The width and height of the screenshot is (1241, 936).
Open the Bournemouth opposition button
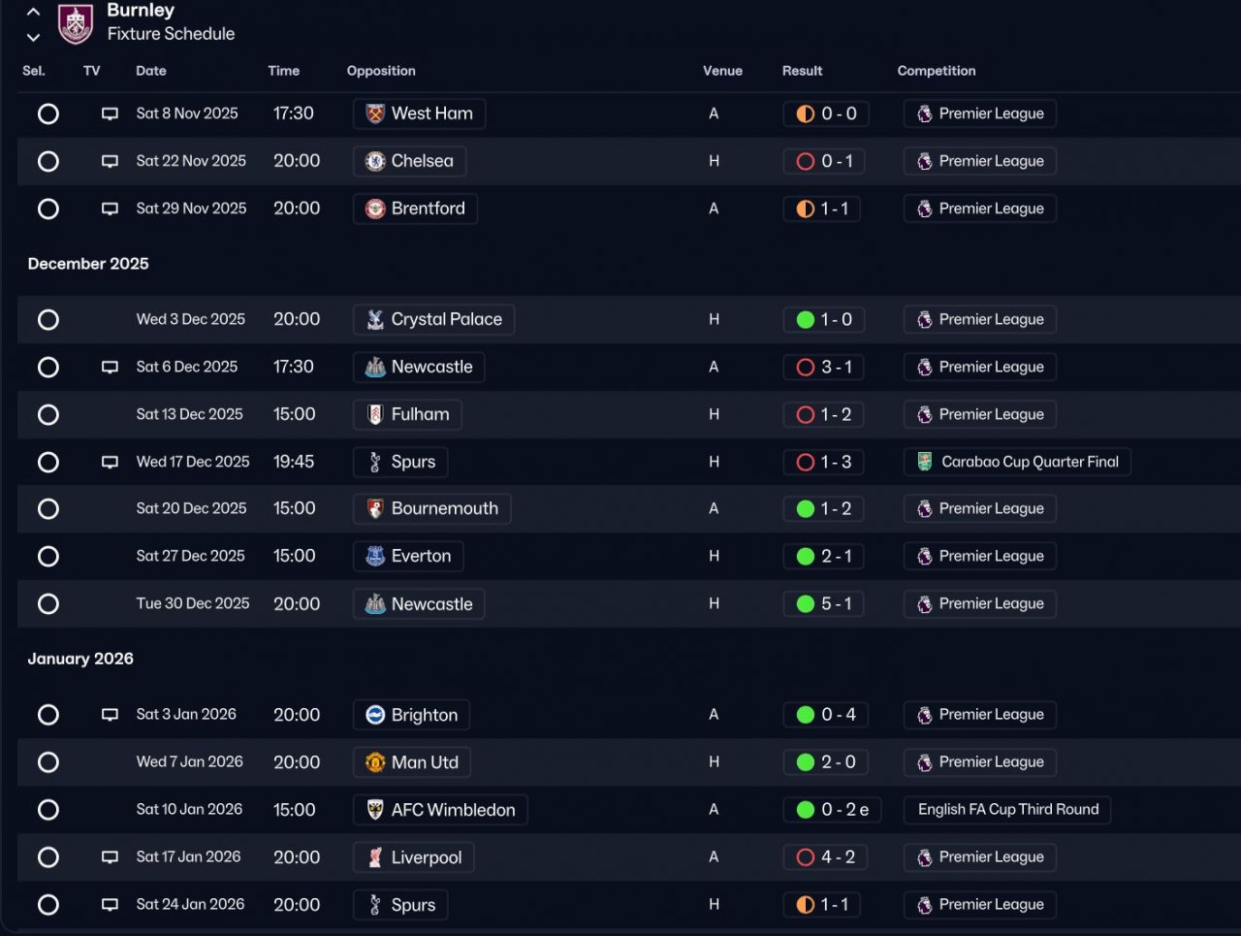(x=432, y=508)
